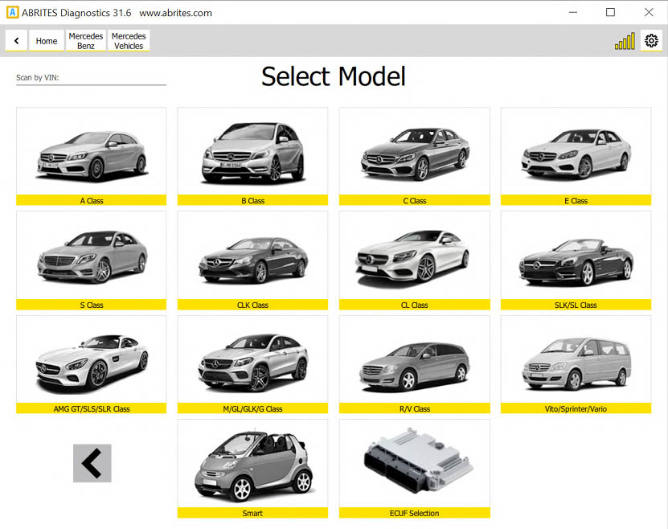Open the Mercedes Vehicles breadcrumb

(x=129, y=41)
